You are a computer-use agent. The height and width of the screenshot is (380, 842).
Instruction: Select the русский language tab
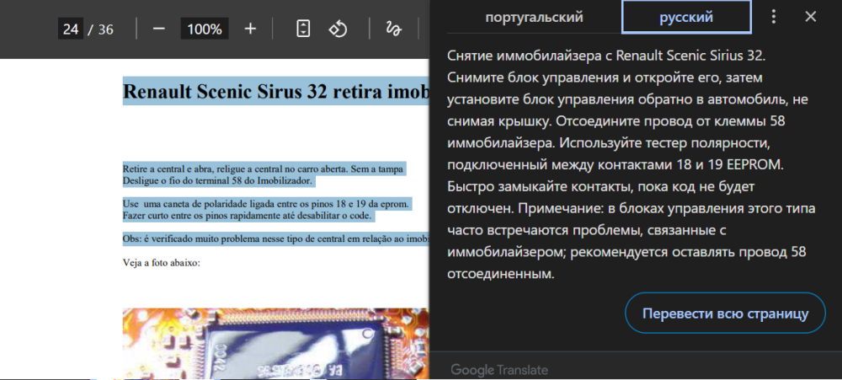(686, 17)
